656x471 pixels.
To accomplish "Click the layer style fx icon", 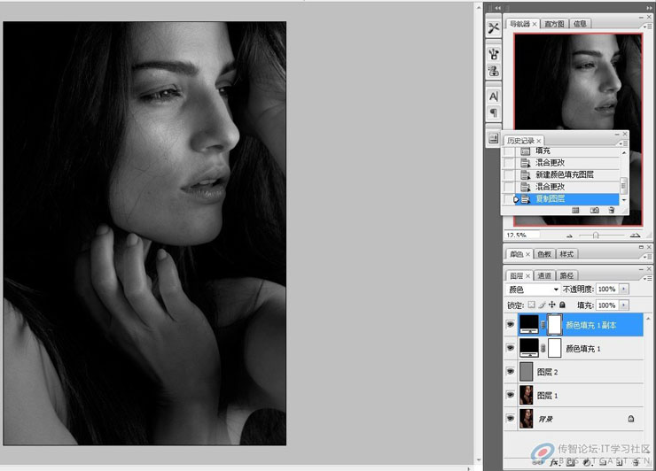I will [x=555, y=461].
